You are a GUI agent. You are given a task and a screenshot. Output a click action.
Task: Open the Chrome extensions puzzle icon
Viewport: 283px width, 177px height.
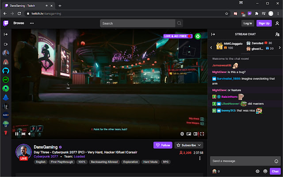click(x=256, y=14)
